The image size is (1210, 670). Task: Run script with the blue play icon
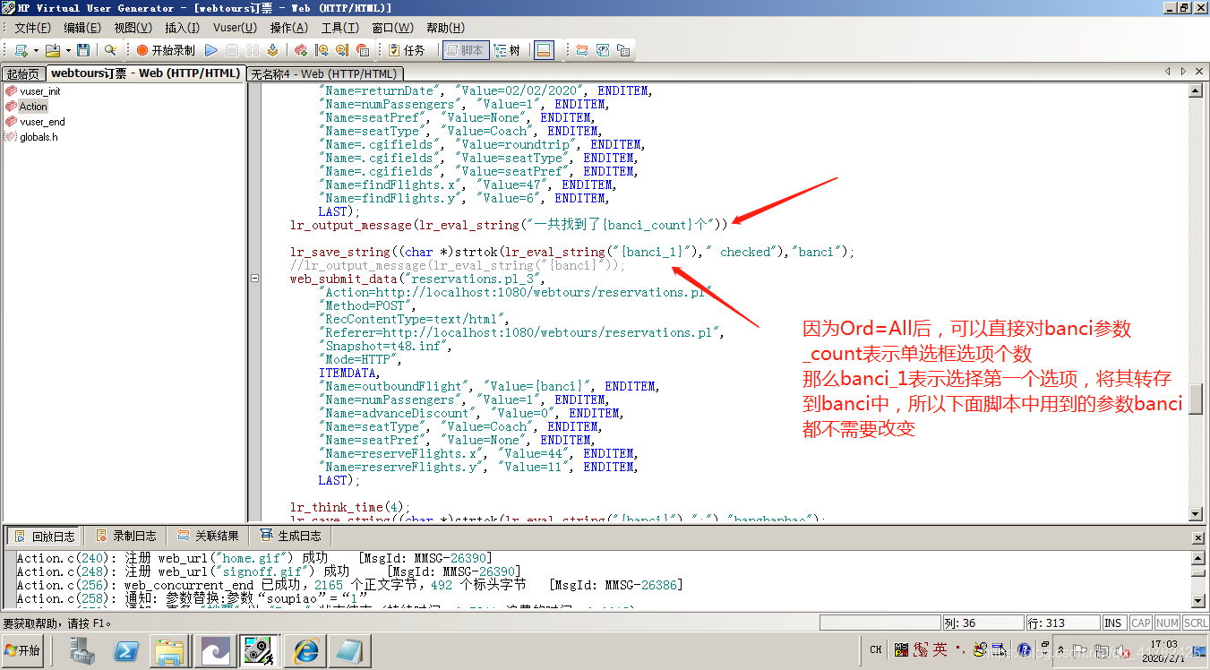[x=211, y=50]
